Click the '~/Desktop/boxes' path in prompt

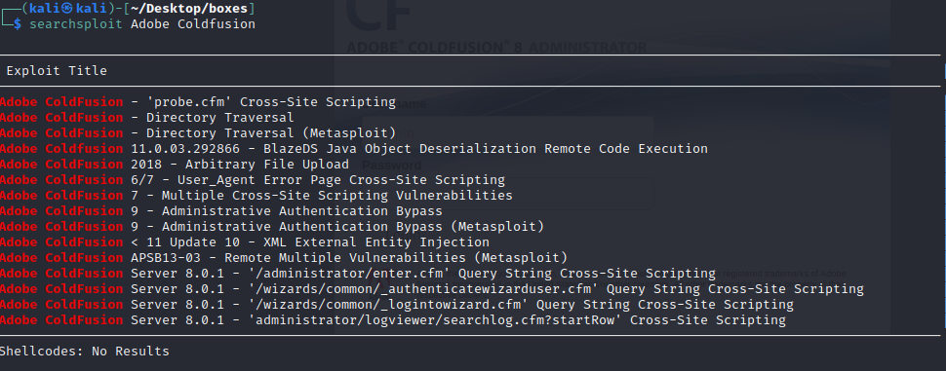[189, 9]
